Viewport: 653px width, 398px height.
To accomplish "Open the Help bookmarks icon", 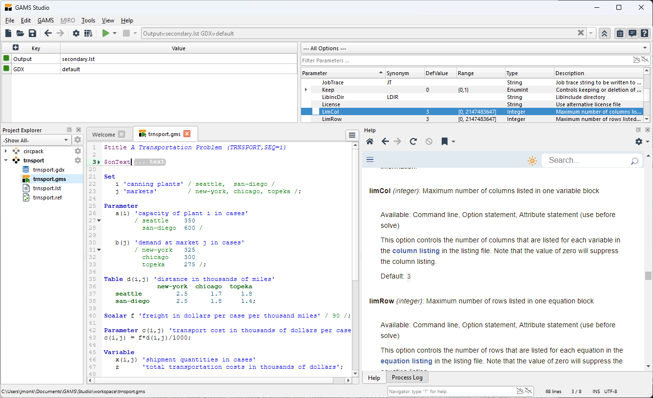I will [445, 141].
